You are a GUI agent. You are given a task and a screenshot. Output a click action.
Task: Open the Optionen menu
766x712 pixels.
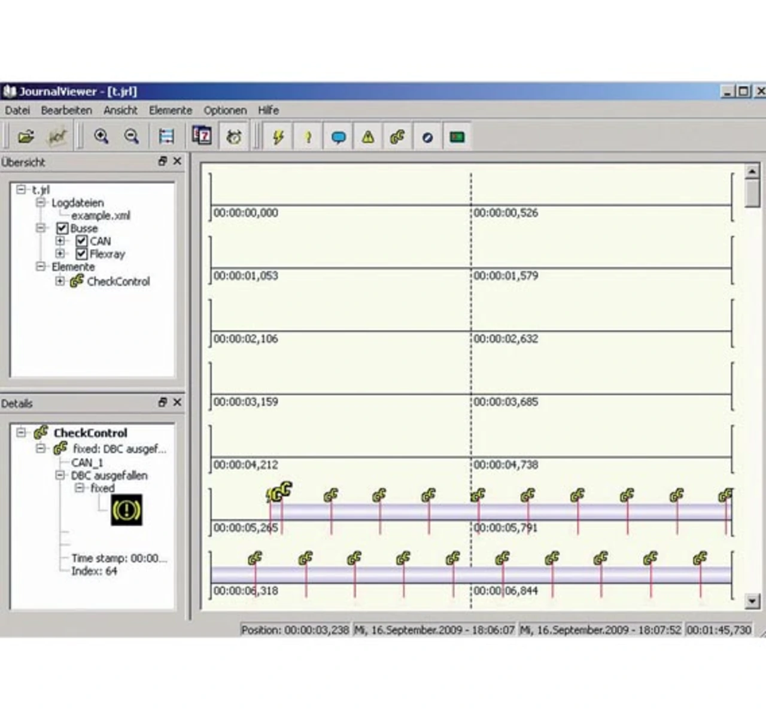(x=225, y=110)
